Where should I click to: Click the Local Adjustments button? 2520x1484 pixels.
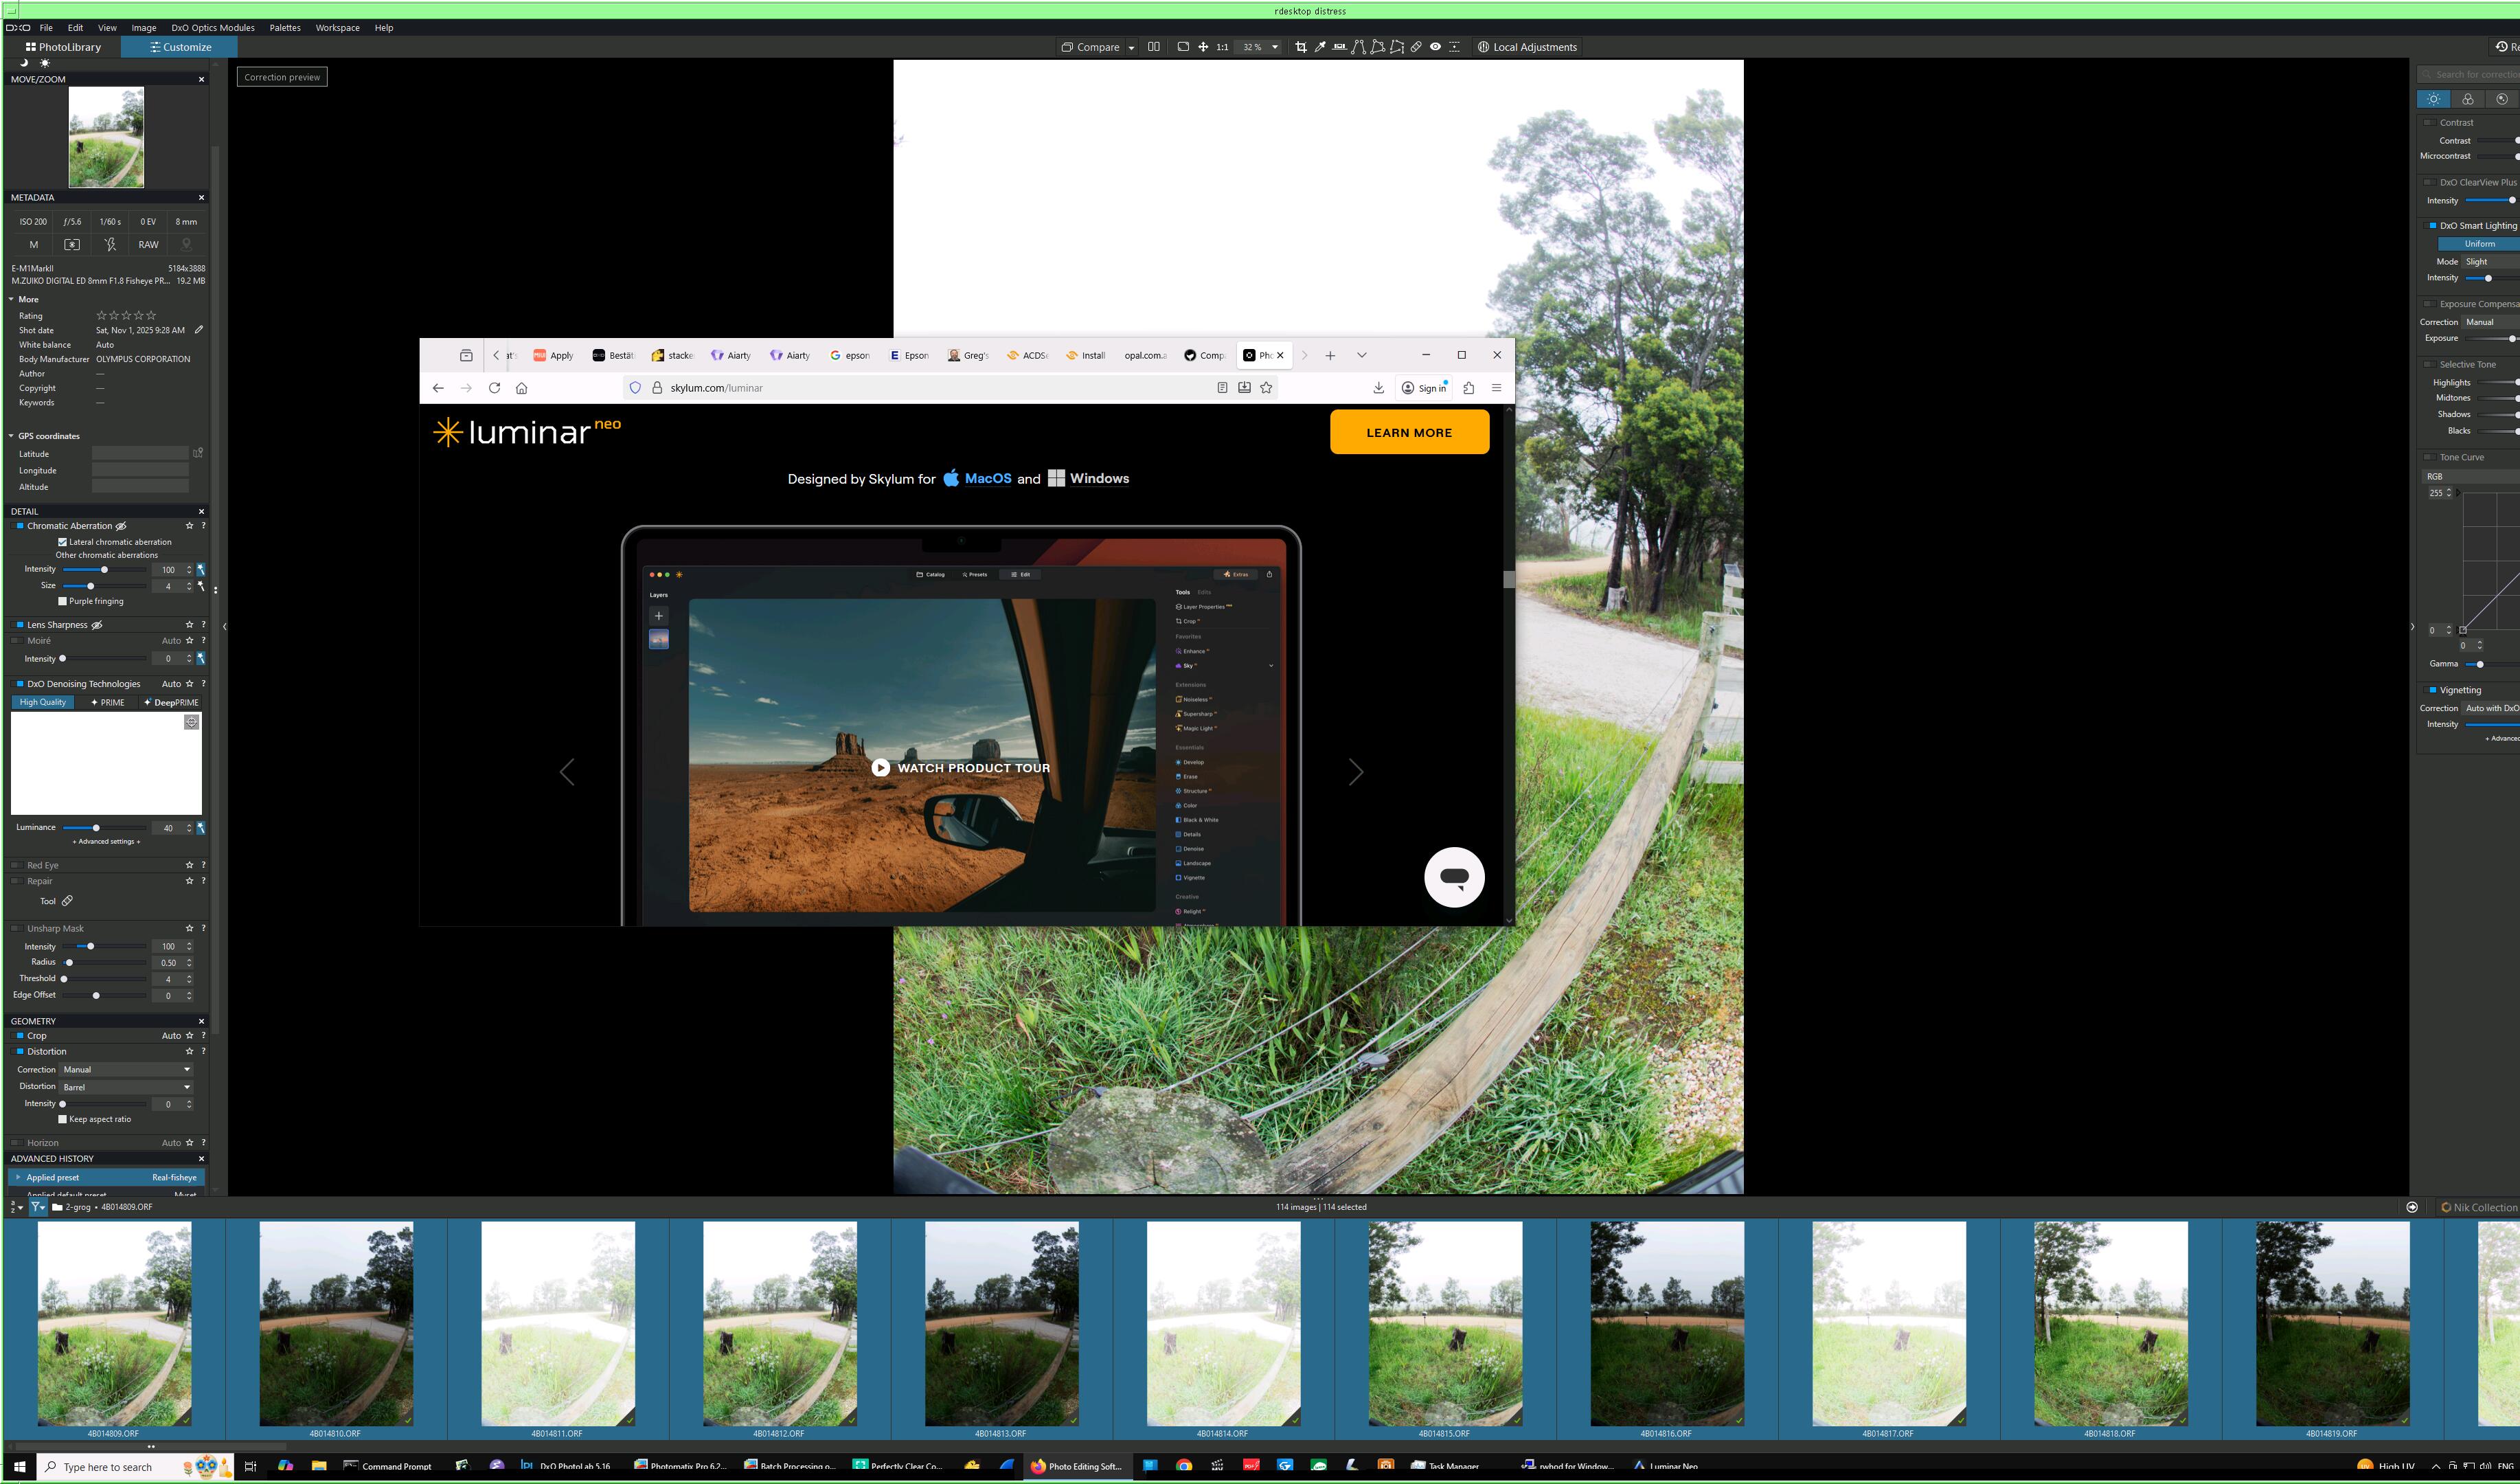point(1527,47)
